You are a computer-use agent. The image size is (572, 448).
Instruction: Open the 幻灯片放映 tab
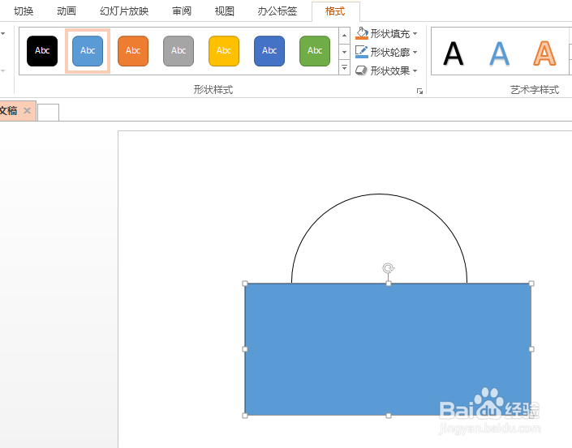pyautogui.click(x=124, y=11)
